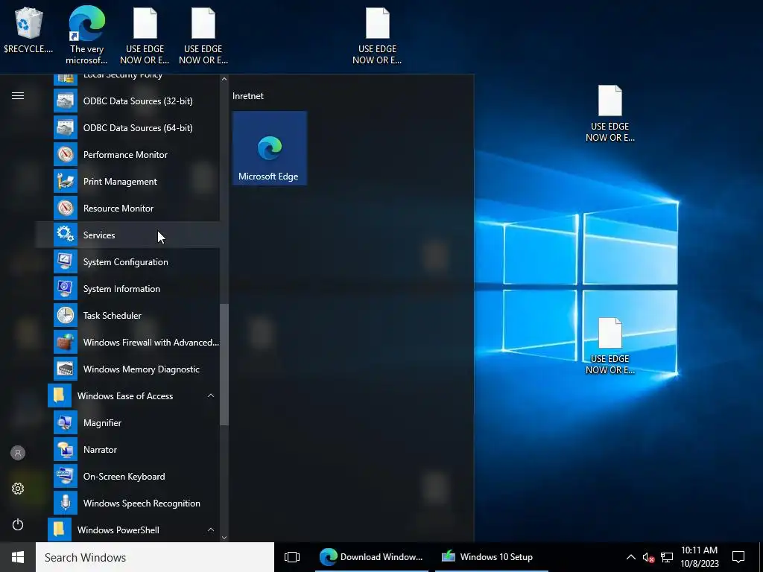
Task: Open the Services gears icon
Action: click(x=66, y=235)
